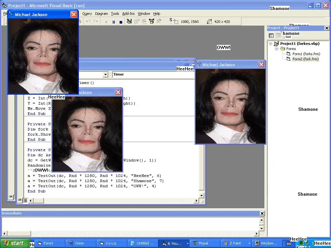Open the Window menu

(144, 14)
